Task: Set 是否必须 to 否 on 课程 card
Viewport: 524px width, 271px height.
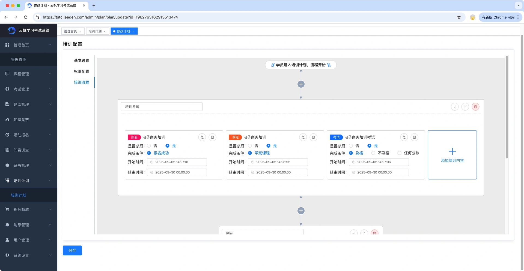Action: click(250, 146)
